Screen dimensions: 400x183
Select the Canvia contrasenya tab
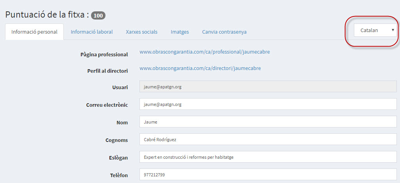tap(224, 32)
